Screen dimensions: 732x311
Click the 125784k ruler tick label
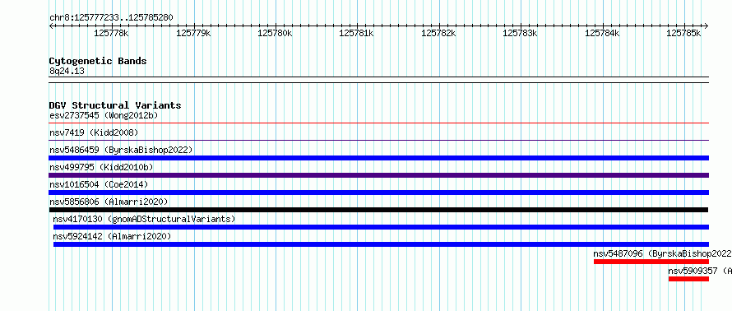tap(602, 33)
